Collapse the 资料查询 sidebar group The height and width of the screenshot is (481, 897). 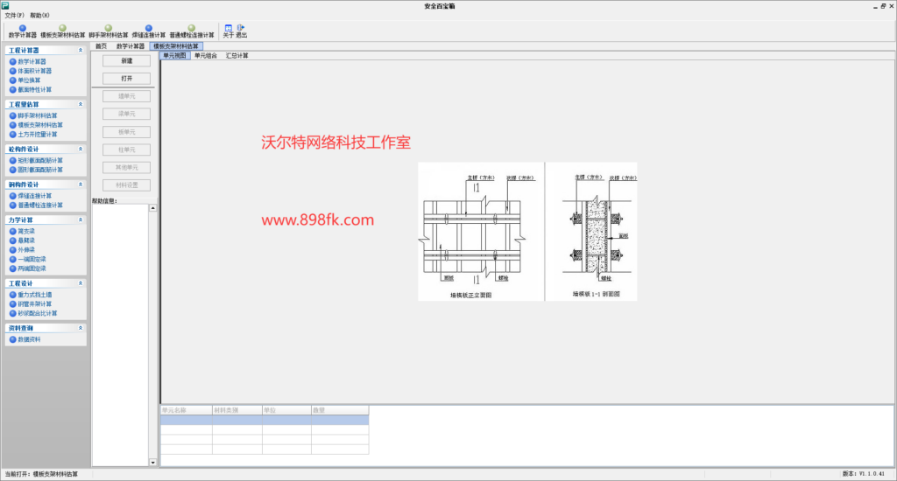(81, 328)
